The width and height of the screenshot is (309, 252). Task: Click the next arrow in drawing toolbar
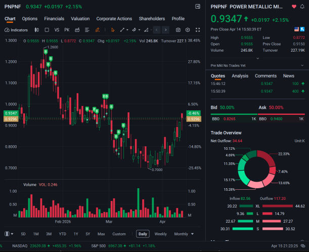(x=166, y=30)
